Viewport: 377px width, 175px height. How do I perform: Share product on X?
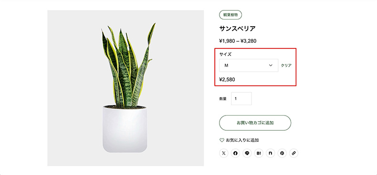[x=224, y=153]
